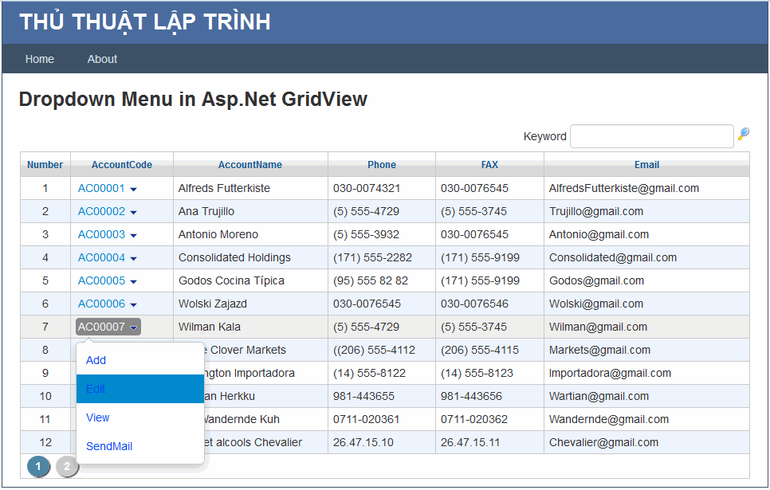This screenshot has width=770, height=490.
Task: Select View from the AC00007 menu
Action: [x=97, y=417]
